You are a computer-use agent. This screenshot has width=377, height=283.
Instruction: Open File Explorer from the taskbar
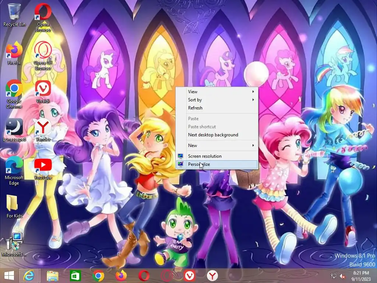[x=52, y=276]
